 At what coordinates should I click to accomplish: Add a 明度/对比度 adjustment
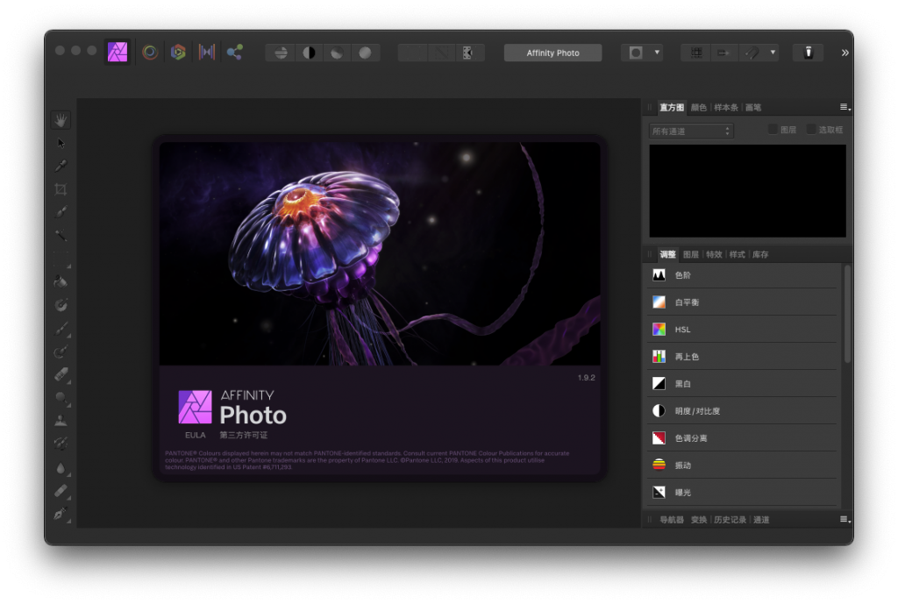[x=742, y=410]
